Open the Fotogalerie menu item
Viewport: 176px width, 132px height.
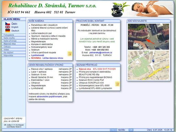[x=14, y=35]
